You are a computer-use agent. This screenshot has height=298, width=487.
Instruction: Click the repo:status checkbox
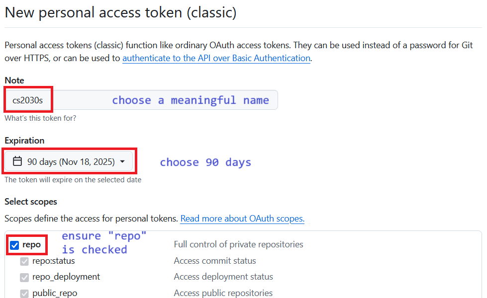[x=24, y=261]
